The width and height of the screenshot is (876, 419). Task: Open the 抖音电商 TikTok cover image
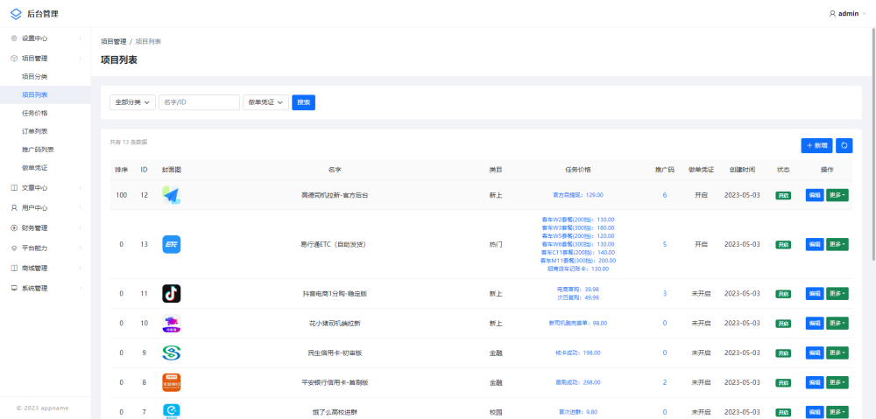click(172, 294)
